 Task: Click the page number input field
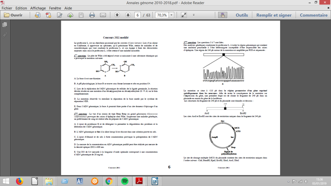click(x=138, y=15)
